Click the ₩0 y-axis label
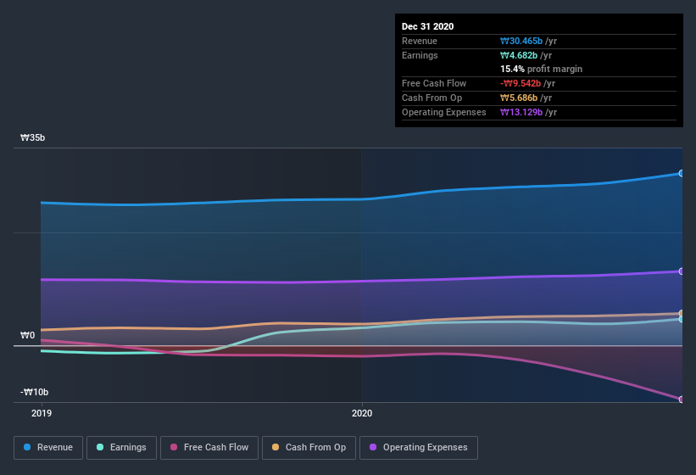696x475 pixels. tap(27, 335)
